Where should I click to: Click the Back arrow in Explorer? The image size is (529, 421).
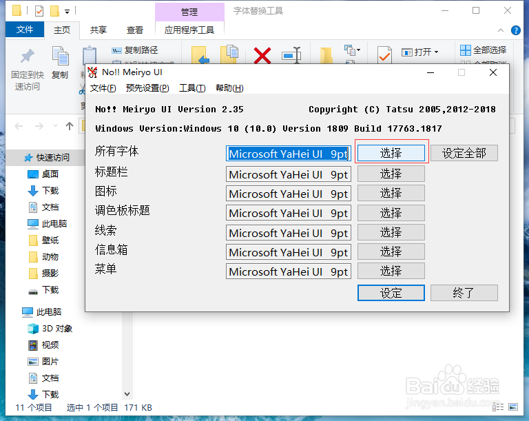coord(19,126)
